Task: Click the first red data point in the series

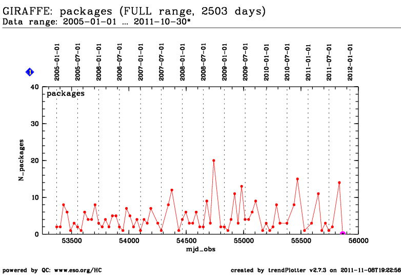Action: pyautogui.click(x=57, y=227)
